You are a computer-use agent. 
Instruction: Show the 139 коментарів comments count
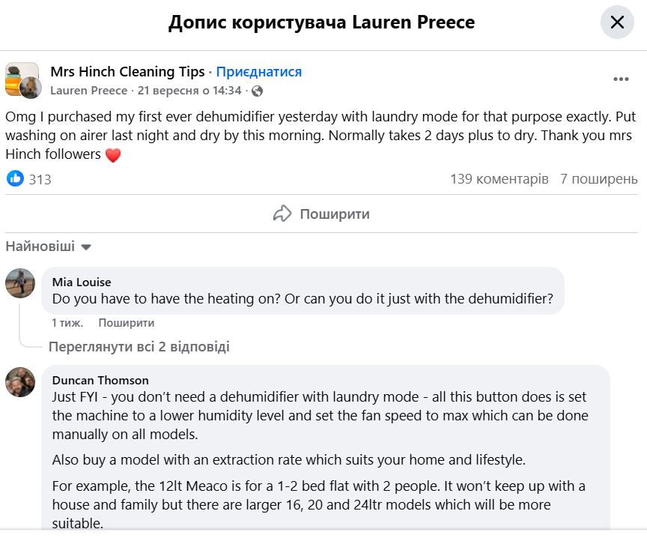click(499, 179)
